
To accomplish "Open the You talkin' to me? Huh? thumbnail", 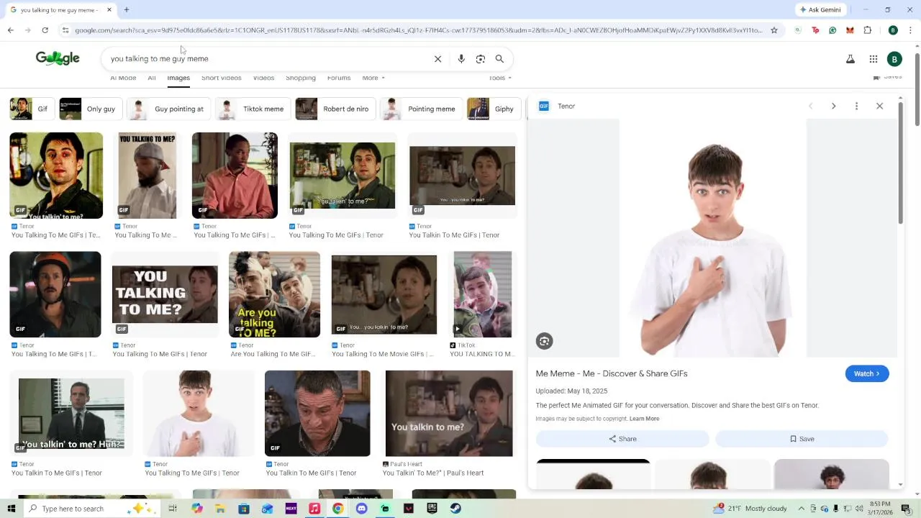I will click(71, 414).
